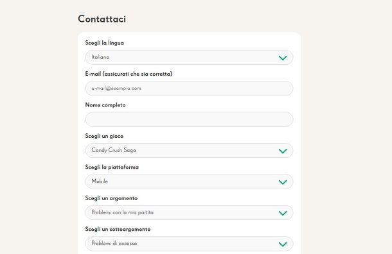Click the Scegli la piattaforma label
This screenshot has width=392, height=254.
pyautogui.click(x=112, y=167)
